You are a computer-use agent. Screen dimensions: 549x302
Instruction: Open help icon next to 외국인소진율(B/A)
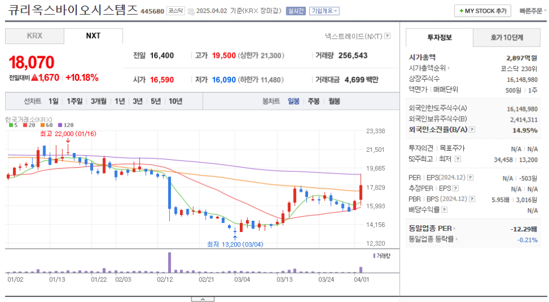click(472, 130)
